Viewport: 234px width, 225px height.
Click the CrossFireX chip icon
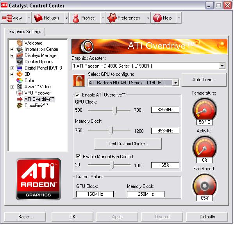[20, 106]
